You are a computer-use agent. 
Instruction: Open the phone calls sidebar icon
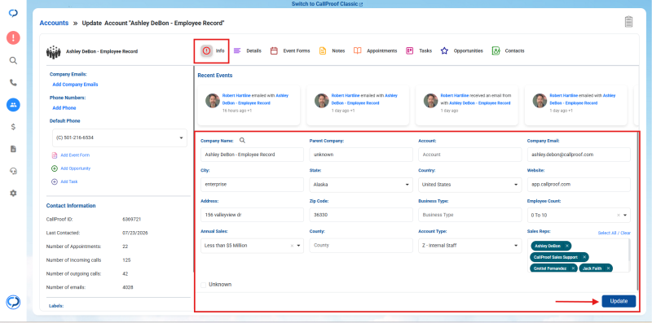point(13,83)
